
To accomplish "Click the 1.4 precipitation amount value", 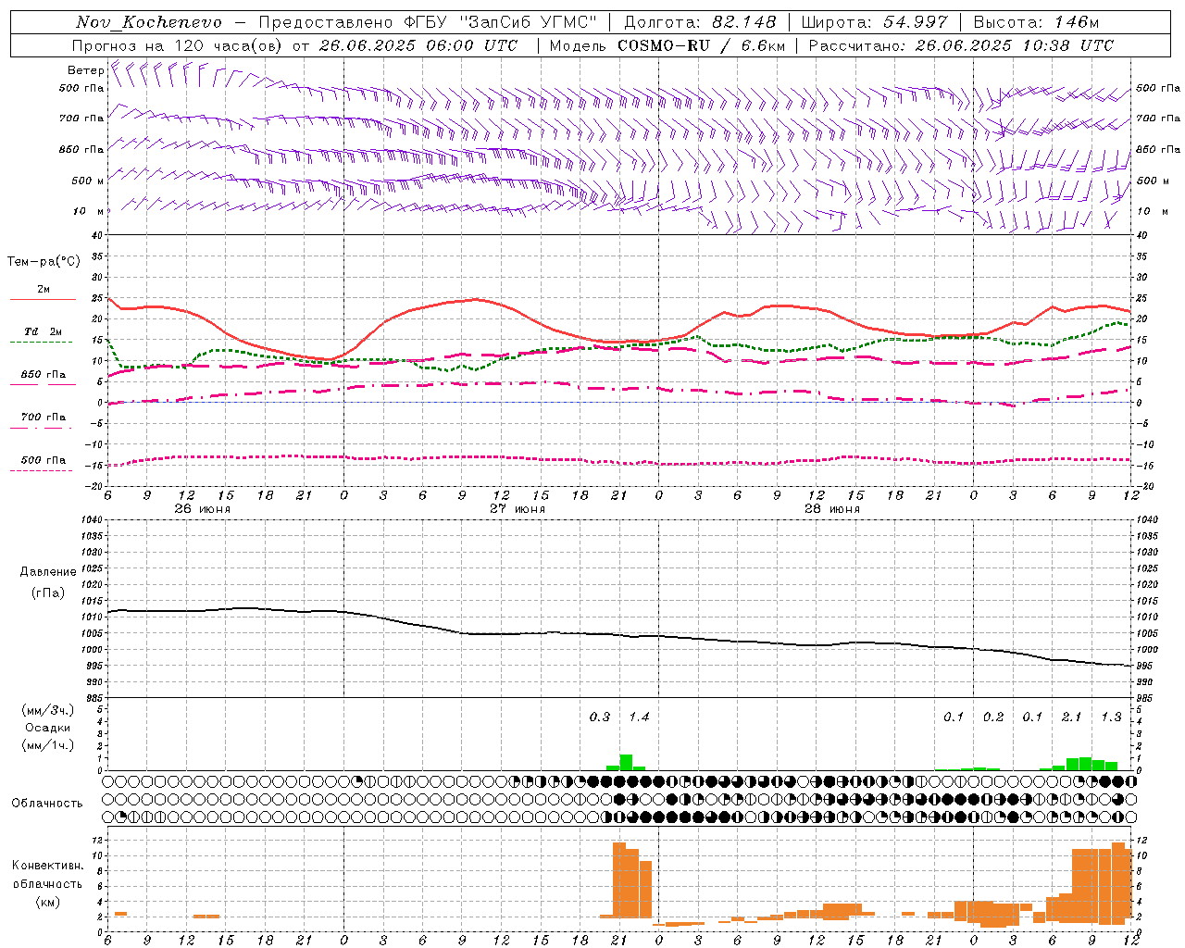I will click(640, 717).
